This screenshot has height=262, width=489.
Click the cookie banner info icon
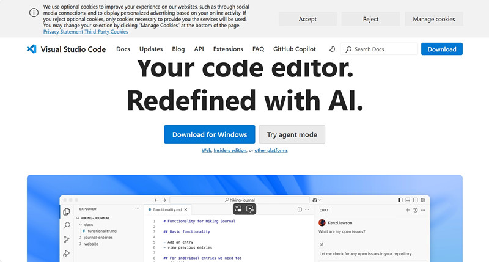click(34, 13)
